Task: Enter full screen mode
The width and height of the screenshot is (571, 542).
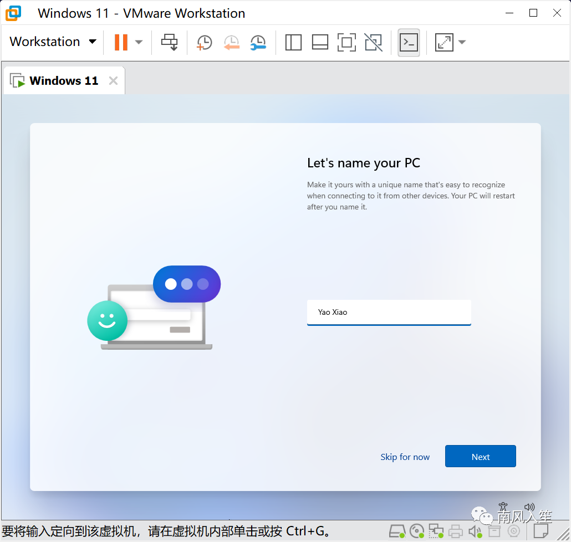Action: pos(346,42)
